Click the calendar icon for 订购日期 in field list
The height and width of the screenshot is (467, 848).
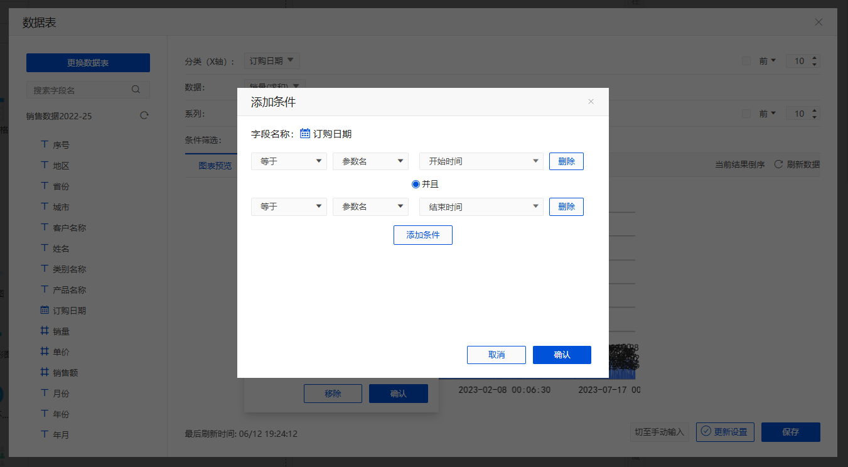pos(45,310)
